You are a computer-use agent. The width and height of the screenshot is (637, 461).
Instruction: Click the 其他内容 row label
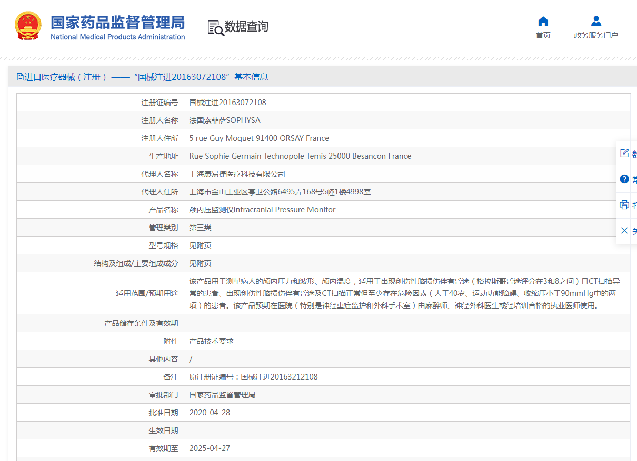(x=163, y=359)
